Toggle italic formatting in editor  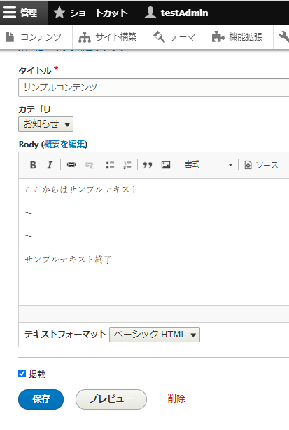pos(50,165)
